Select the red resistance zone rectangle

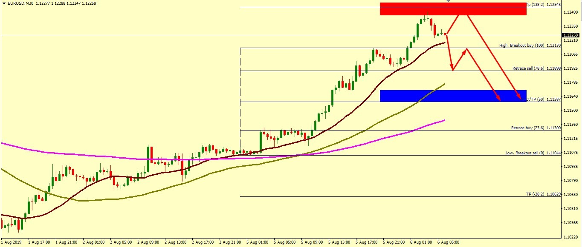click(x=453, y=9)
